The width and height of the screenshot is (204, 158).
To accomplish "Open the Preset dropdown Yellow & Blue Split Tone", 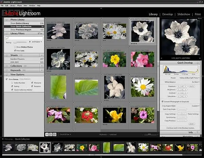I will pos(189,78).
